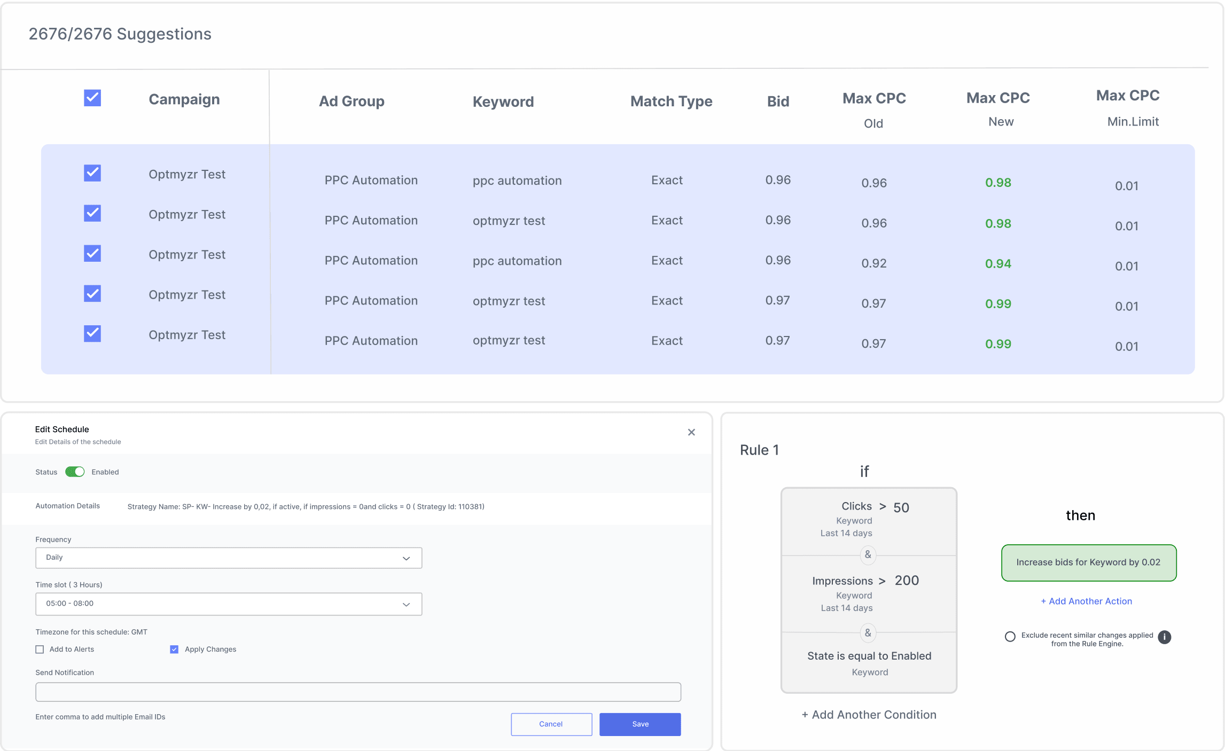
Task: Click Add Another Action link
Action: [x=1086, y=601]
